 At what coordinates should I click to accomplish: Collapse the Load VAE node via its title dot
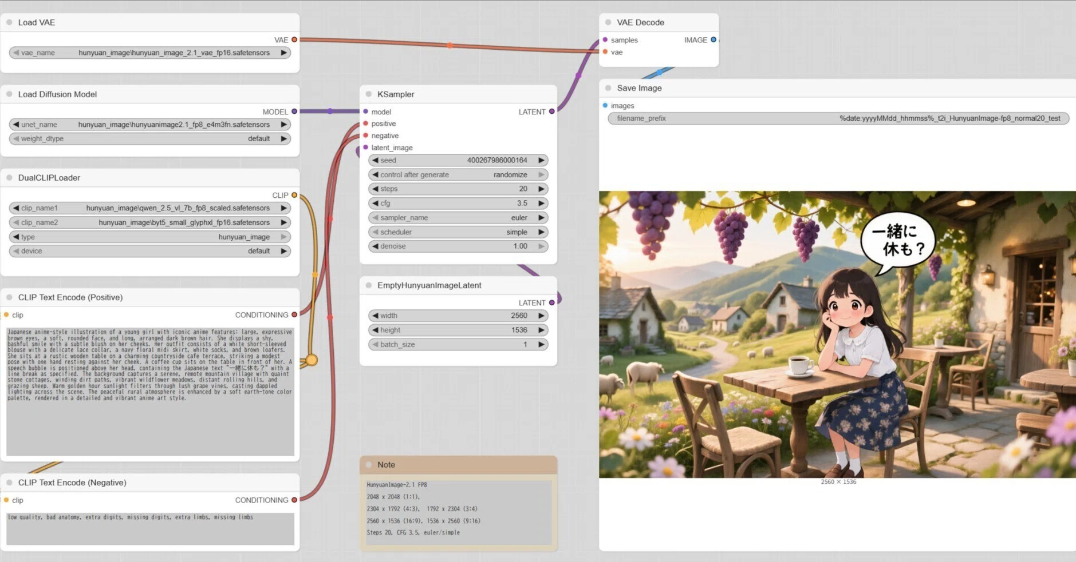click(x=9, y=22)
